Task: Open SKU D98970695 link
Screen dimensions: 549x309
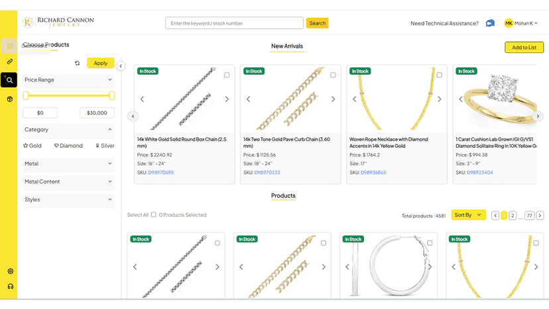Action: pyautogui.click(x=160, y=172)
